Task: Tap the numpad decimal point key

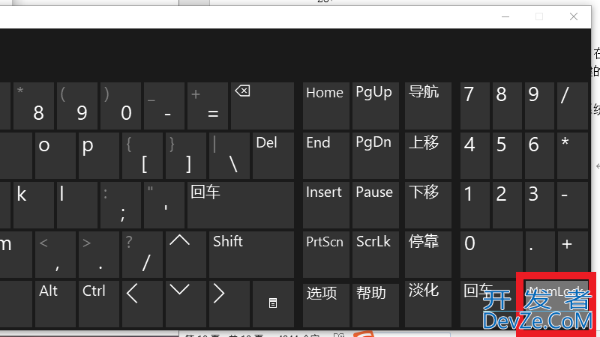Action: [539, 255]
